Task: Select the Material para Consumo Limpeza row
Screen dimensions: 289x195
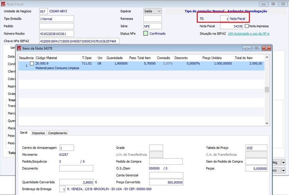Action: click(141, 66)
